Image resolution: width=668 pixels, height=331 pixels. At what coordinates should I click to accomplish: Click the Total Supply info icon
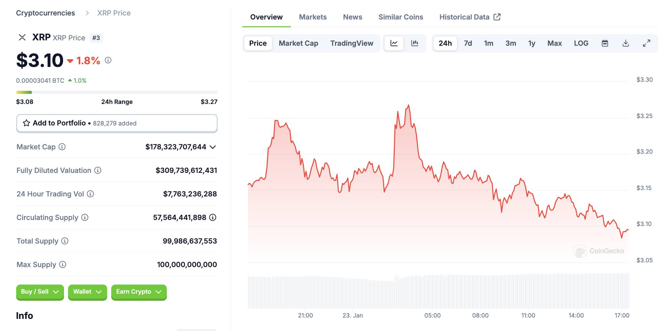pyautogui.click(x=65, y=241)
